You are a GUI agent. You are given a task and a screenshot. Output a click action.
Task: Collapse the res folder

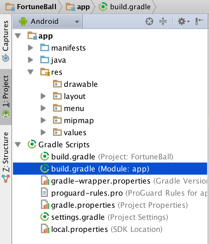tap(30, 72)
